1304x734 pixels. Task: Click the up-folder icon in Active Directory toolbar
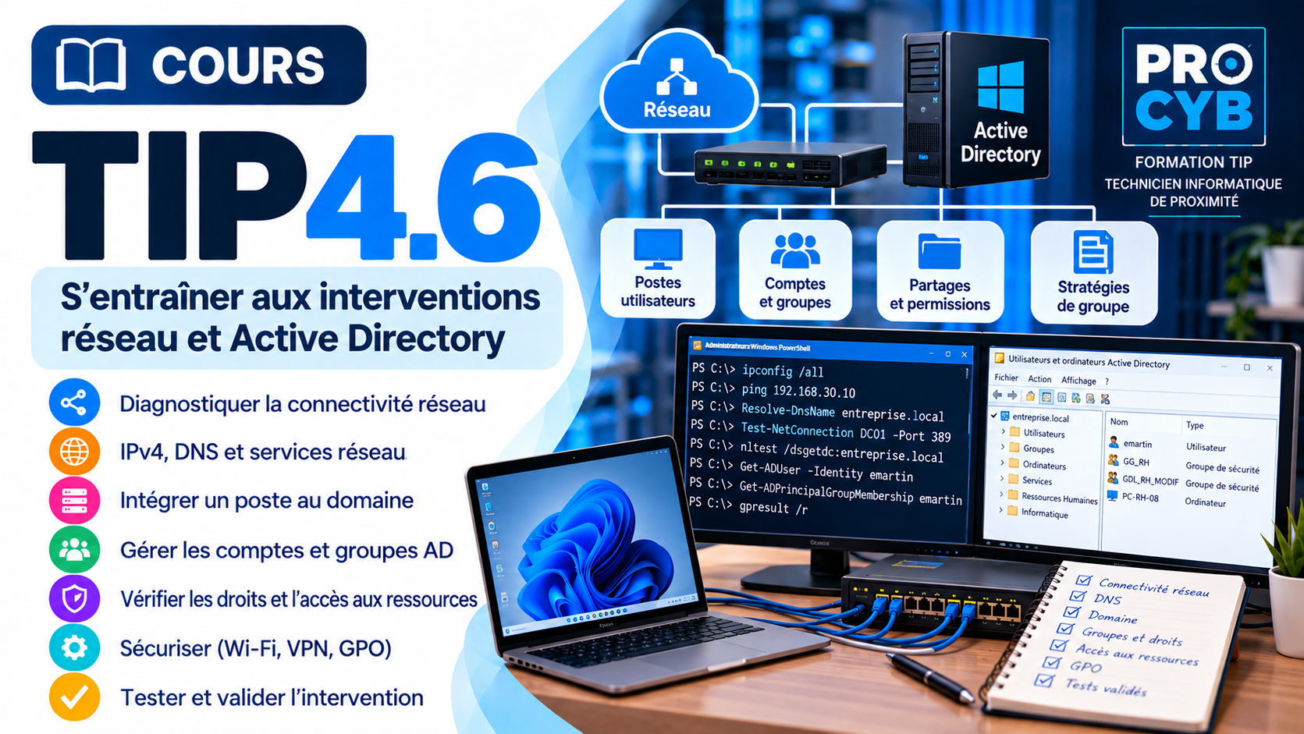point(1030,396)
